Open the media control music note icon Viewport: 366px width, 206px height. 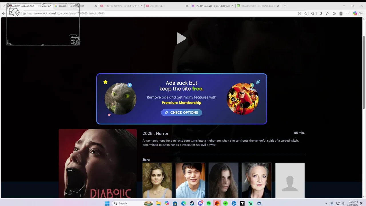(x=321, y=13)
